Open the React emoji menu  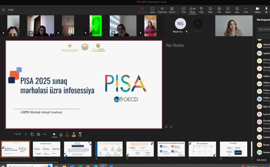[210, 9]
